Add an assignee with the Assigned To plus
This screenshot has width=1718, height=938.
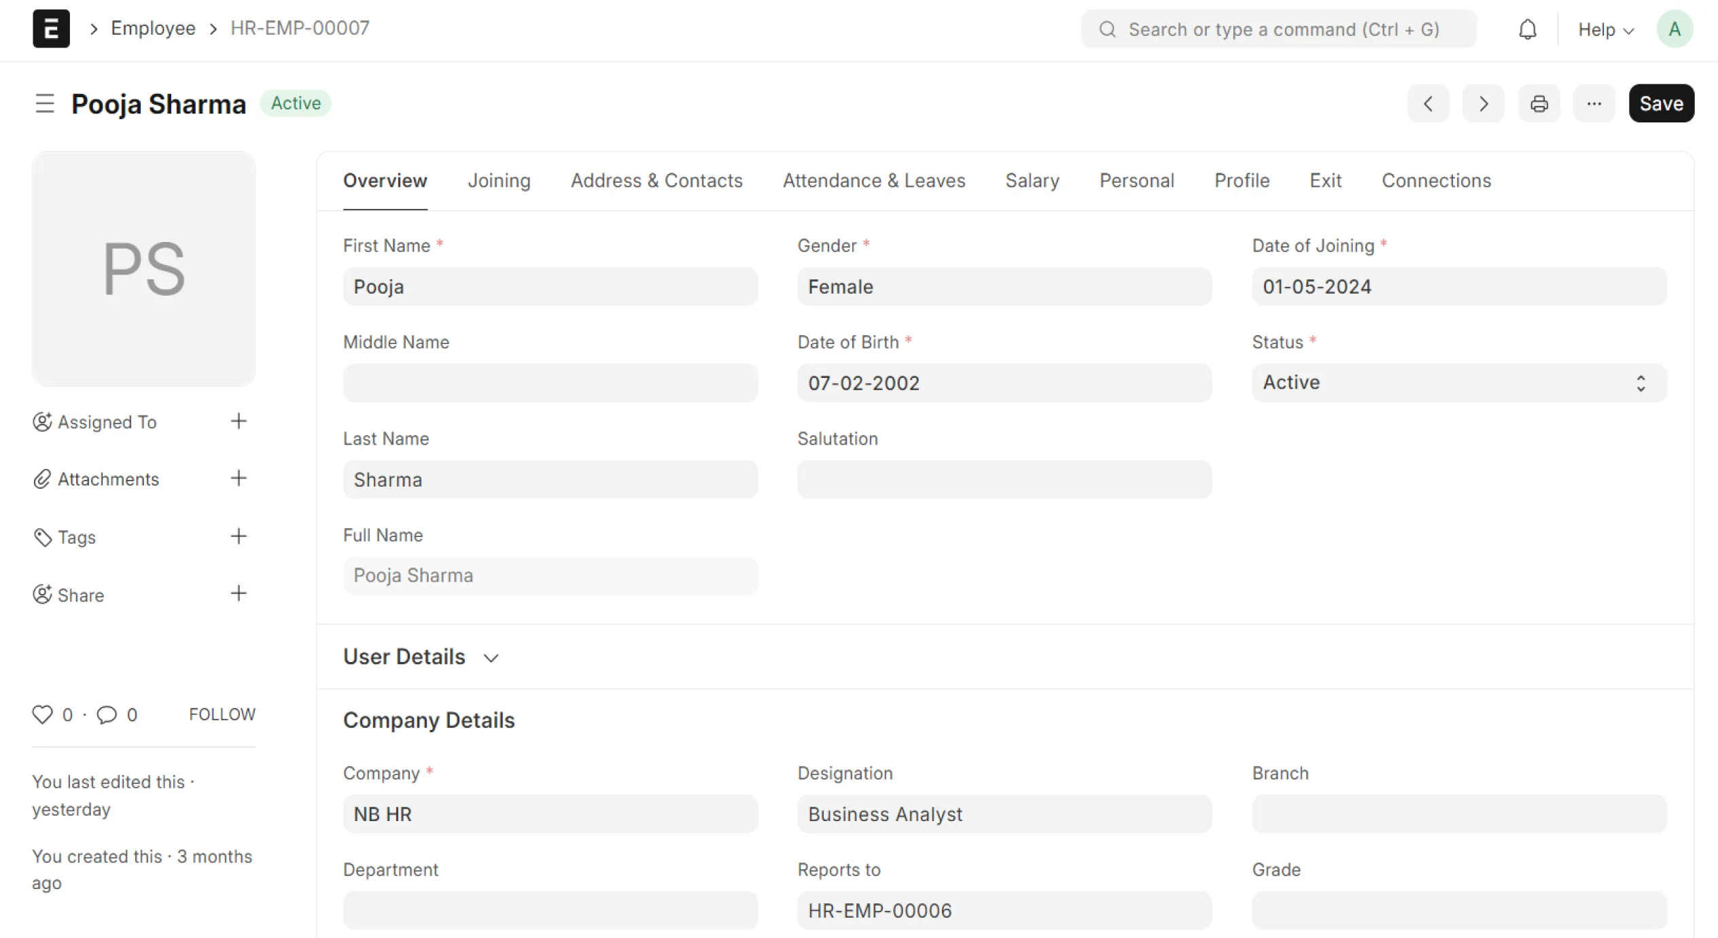(x=239, y=421)
